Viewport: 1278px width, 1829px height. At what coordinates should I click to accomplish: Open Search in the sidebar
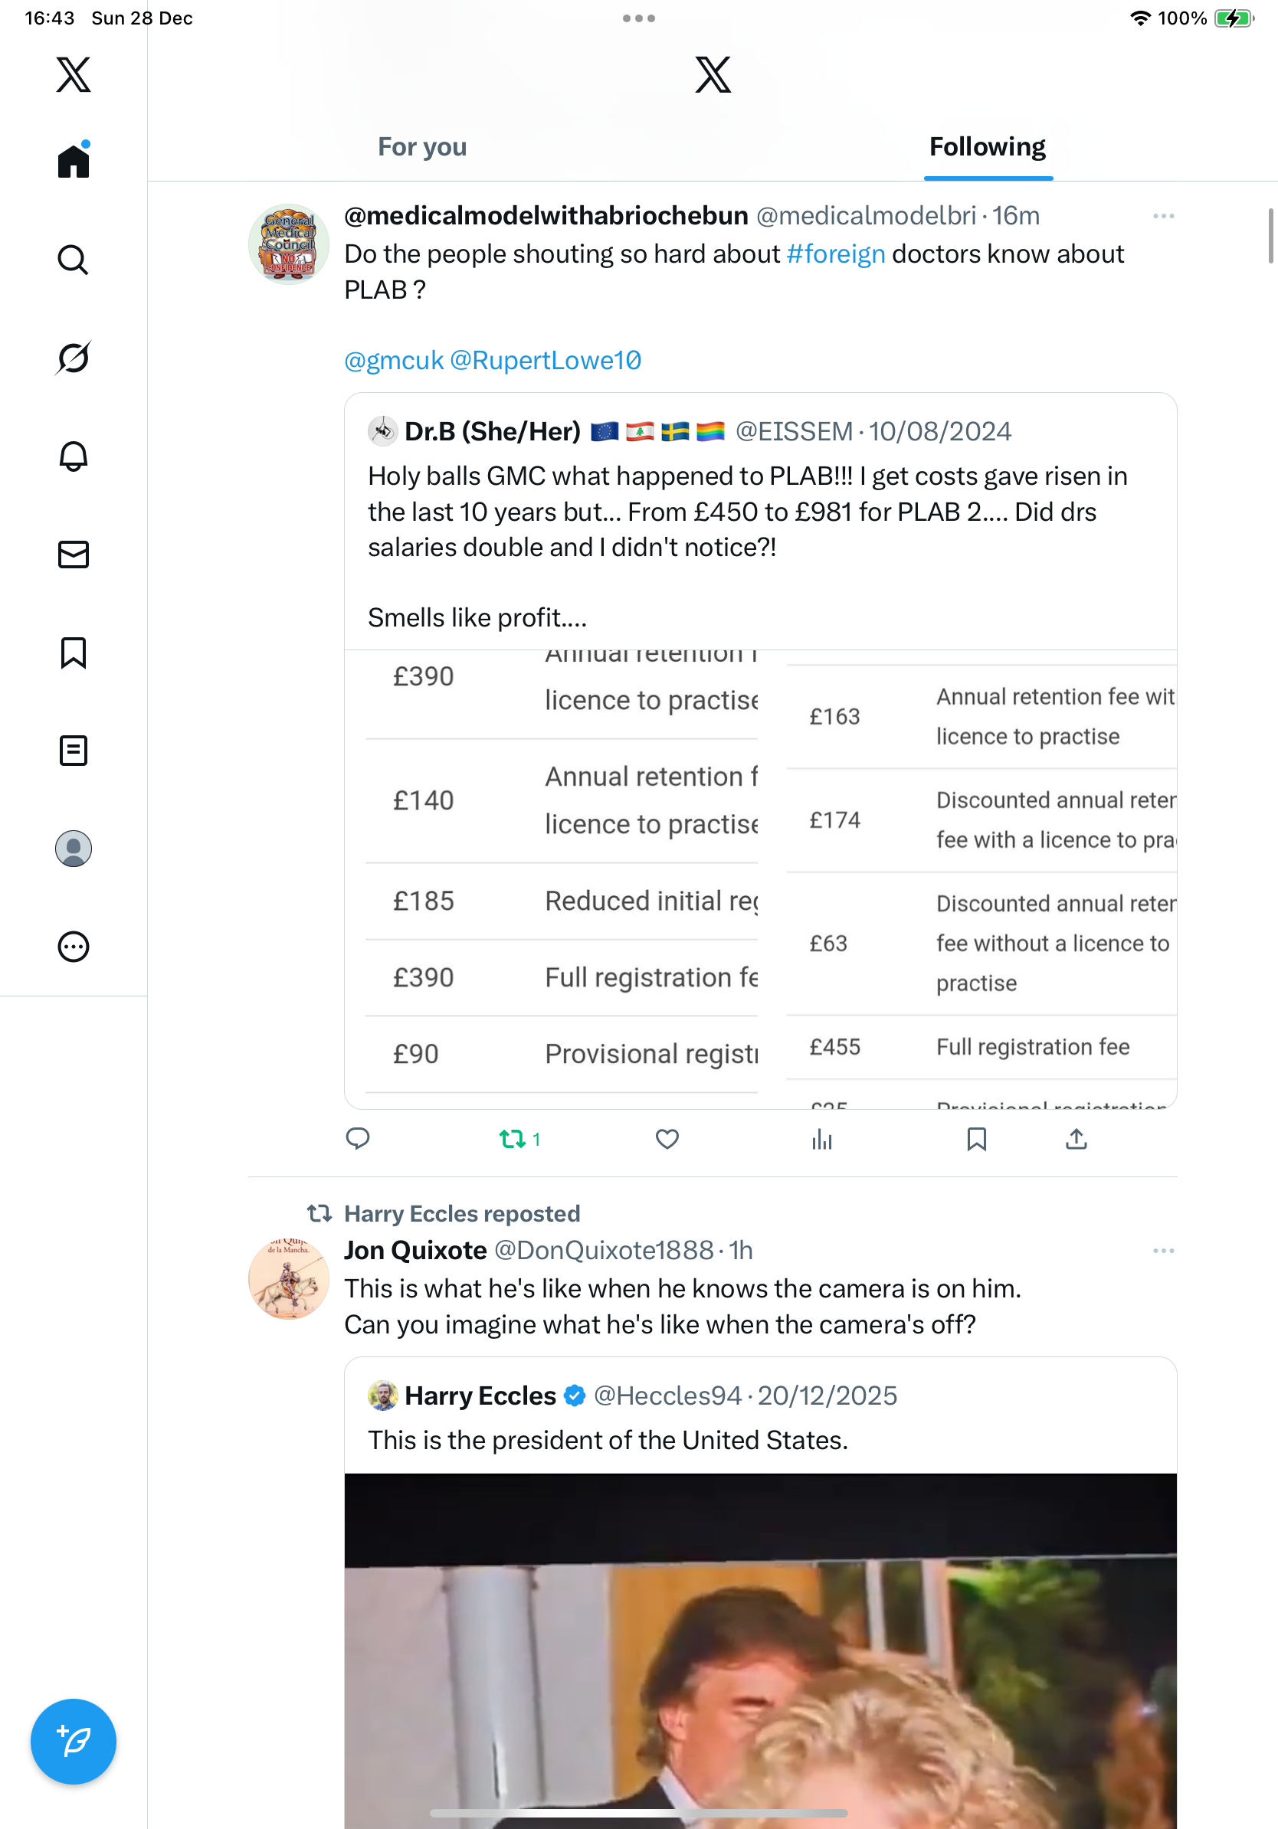[x=74, y=260]
